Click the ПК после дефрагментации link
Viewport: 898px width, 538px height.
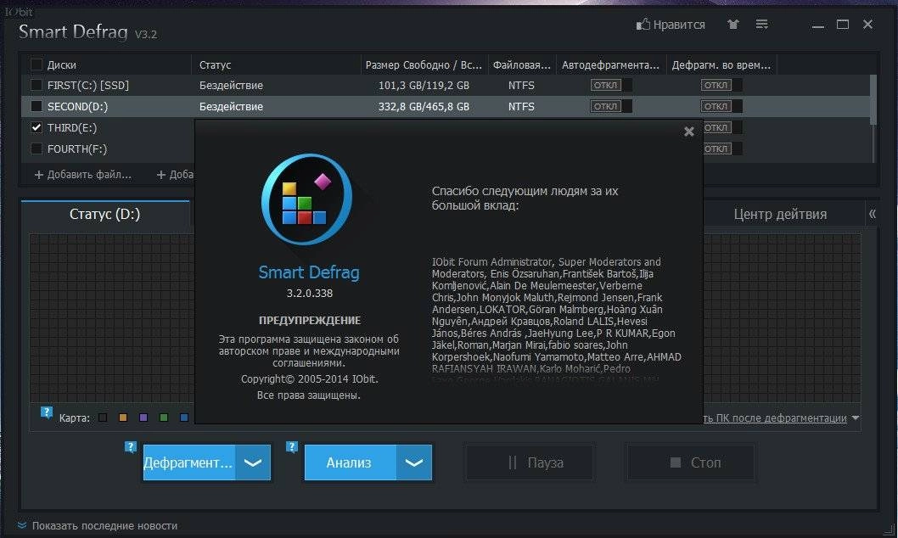pyautogui.click(x=775, y=418)
